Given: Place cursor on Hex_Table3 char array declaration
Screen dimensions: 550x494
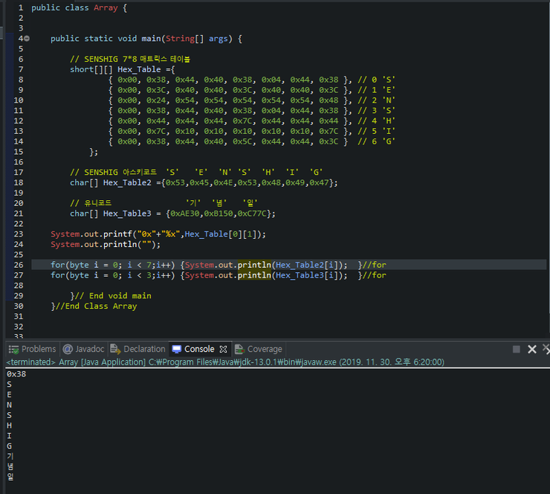Looking at the screenshot, I should (172, 214).
